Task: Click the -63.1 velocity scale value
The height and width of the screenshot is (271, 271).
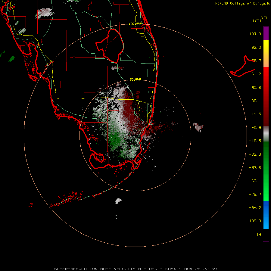Action: 255,181
